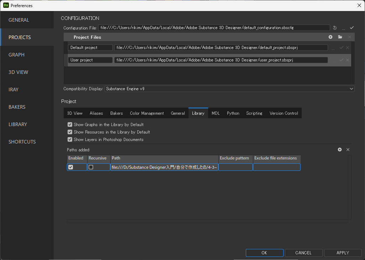Switch to the Color Management tab
The height and width of the screenshot is (260, 365).
147,113
